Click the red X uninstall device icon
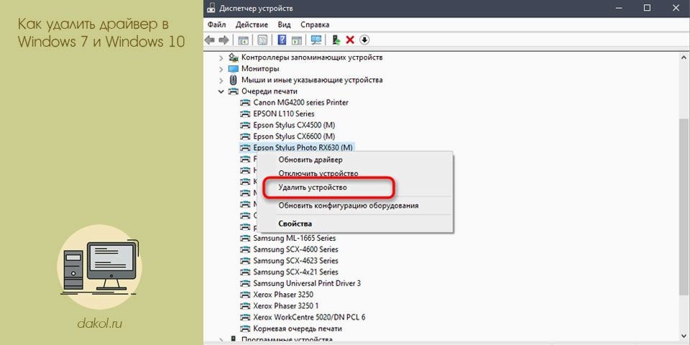 pyautogui.click(x=350, y=40)
